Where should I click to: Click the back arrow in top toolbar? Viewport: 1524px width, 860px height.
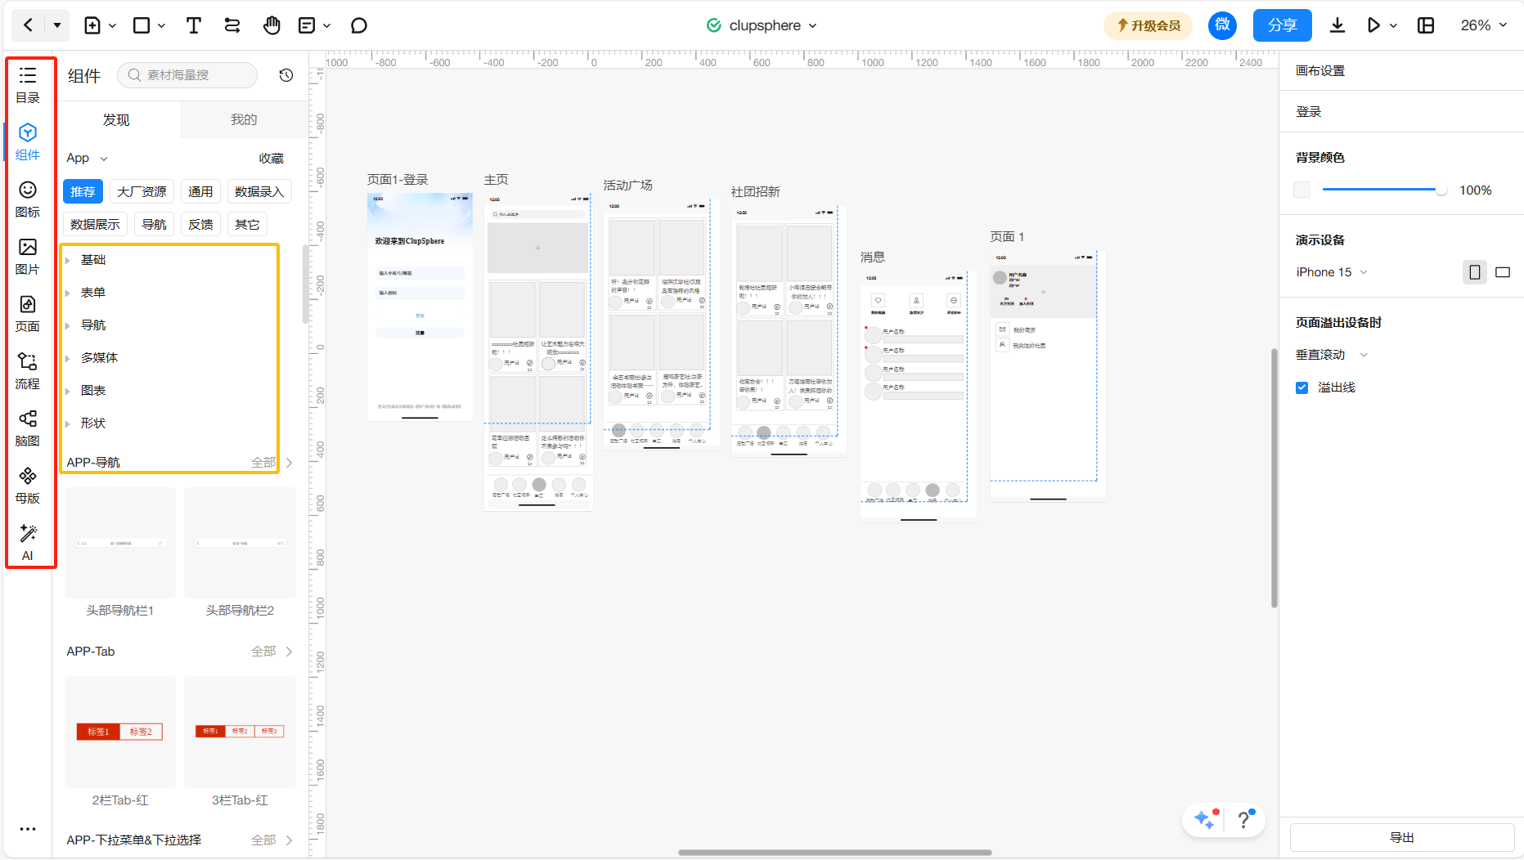[x=28, y=25]
